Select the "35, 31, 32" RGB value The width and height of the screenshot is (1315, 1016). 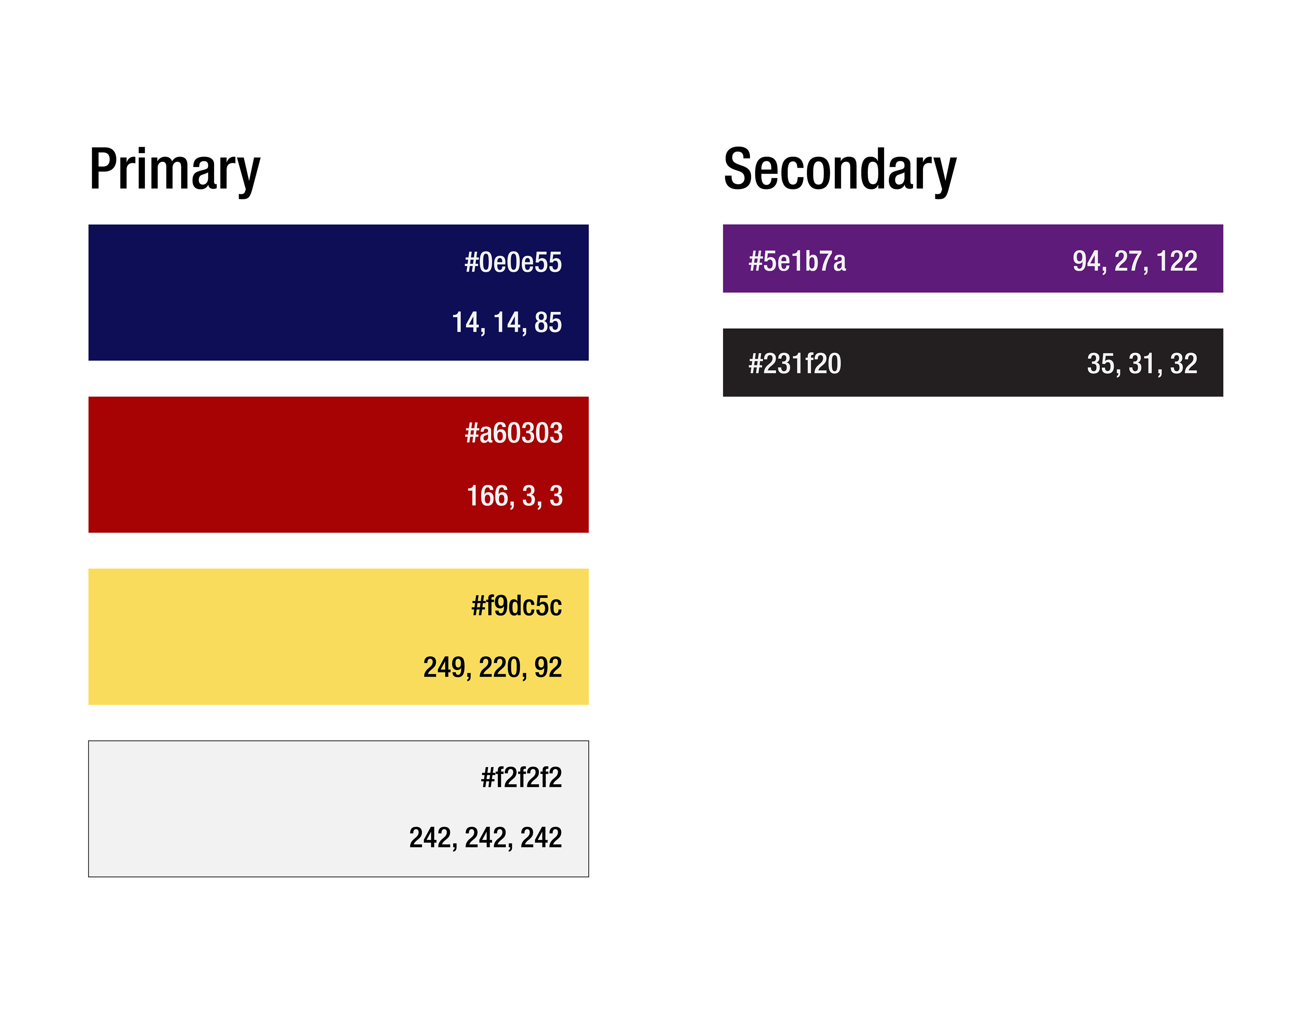point(1142,364)
